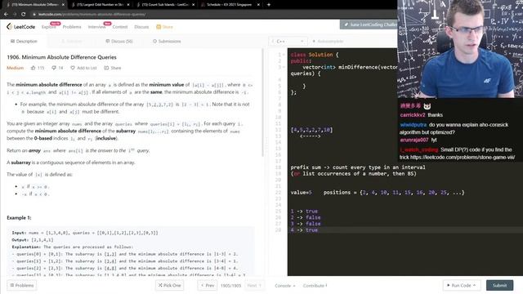This screenshot has width=523, height=294.
Task: Open a new browser tab with plus icon
Action: coord(269,5)
